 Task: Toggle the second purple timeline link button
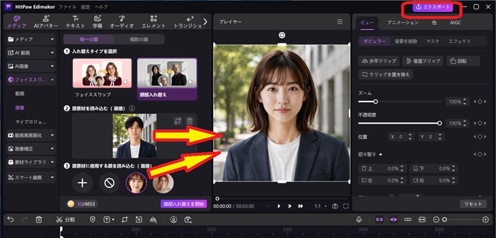394,219
